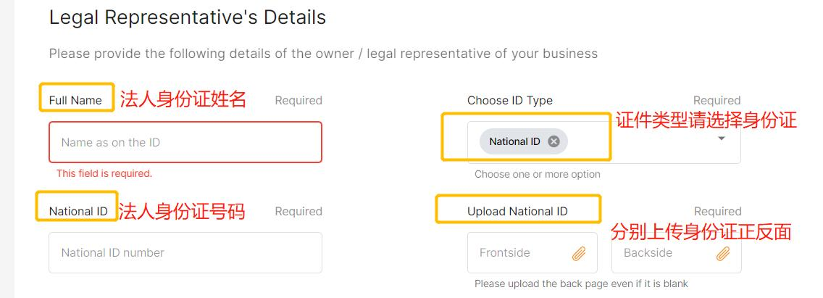823x298 pixels.
Task: Click the Legal Representative's Details heading
Action: (188, 17)
